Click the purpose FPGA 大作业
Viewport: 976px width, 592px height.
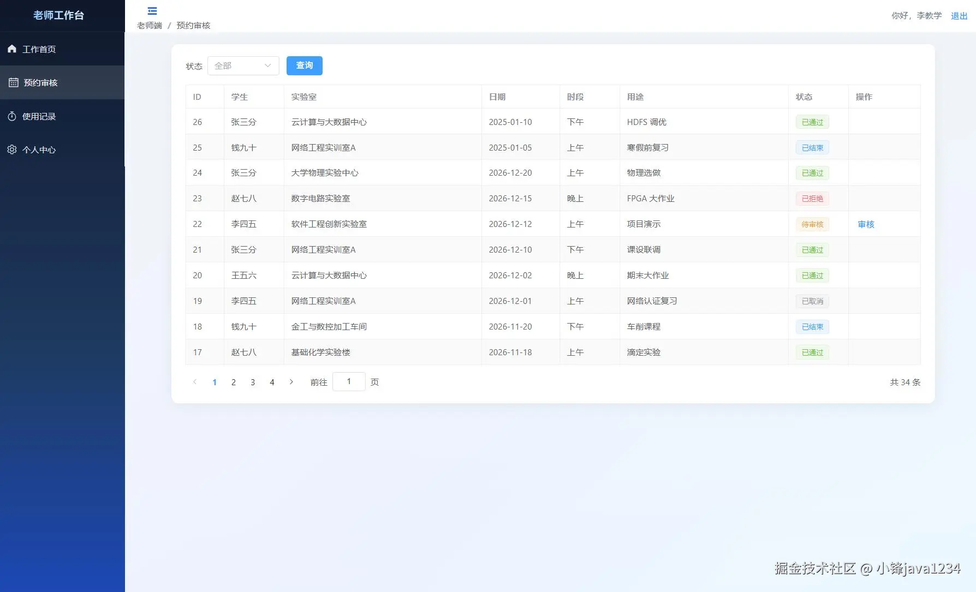651,199
